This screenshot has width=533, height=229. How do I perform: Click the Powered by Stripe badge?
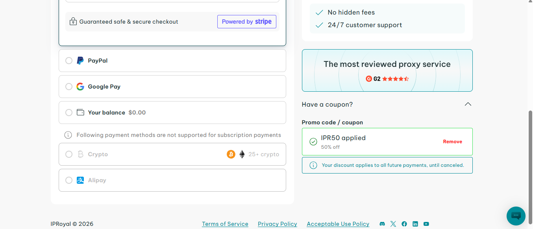coord(247,22)
